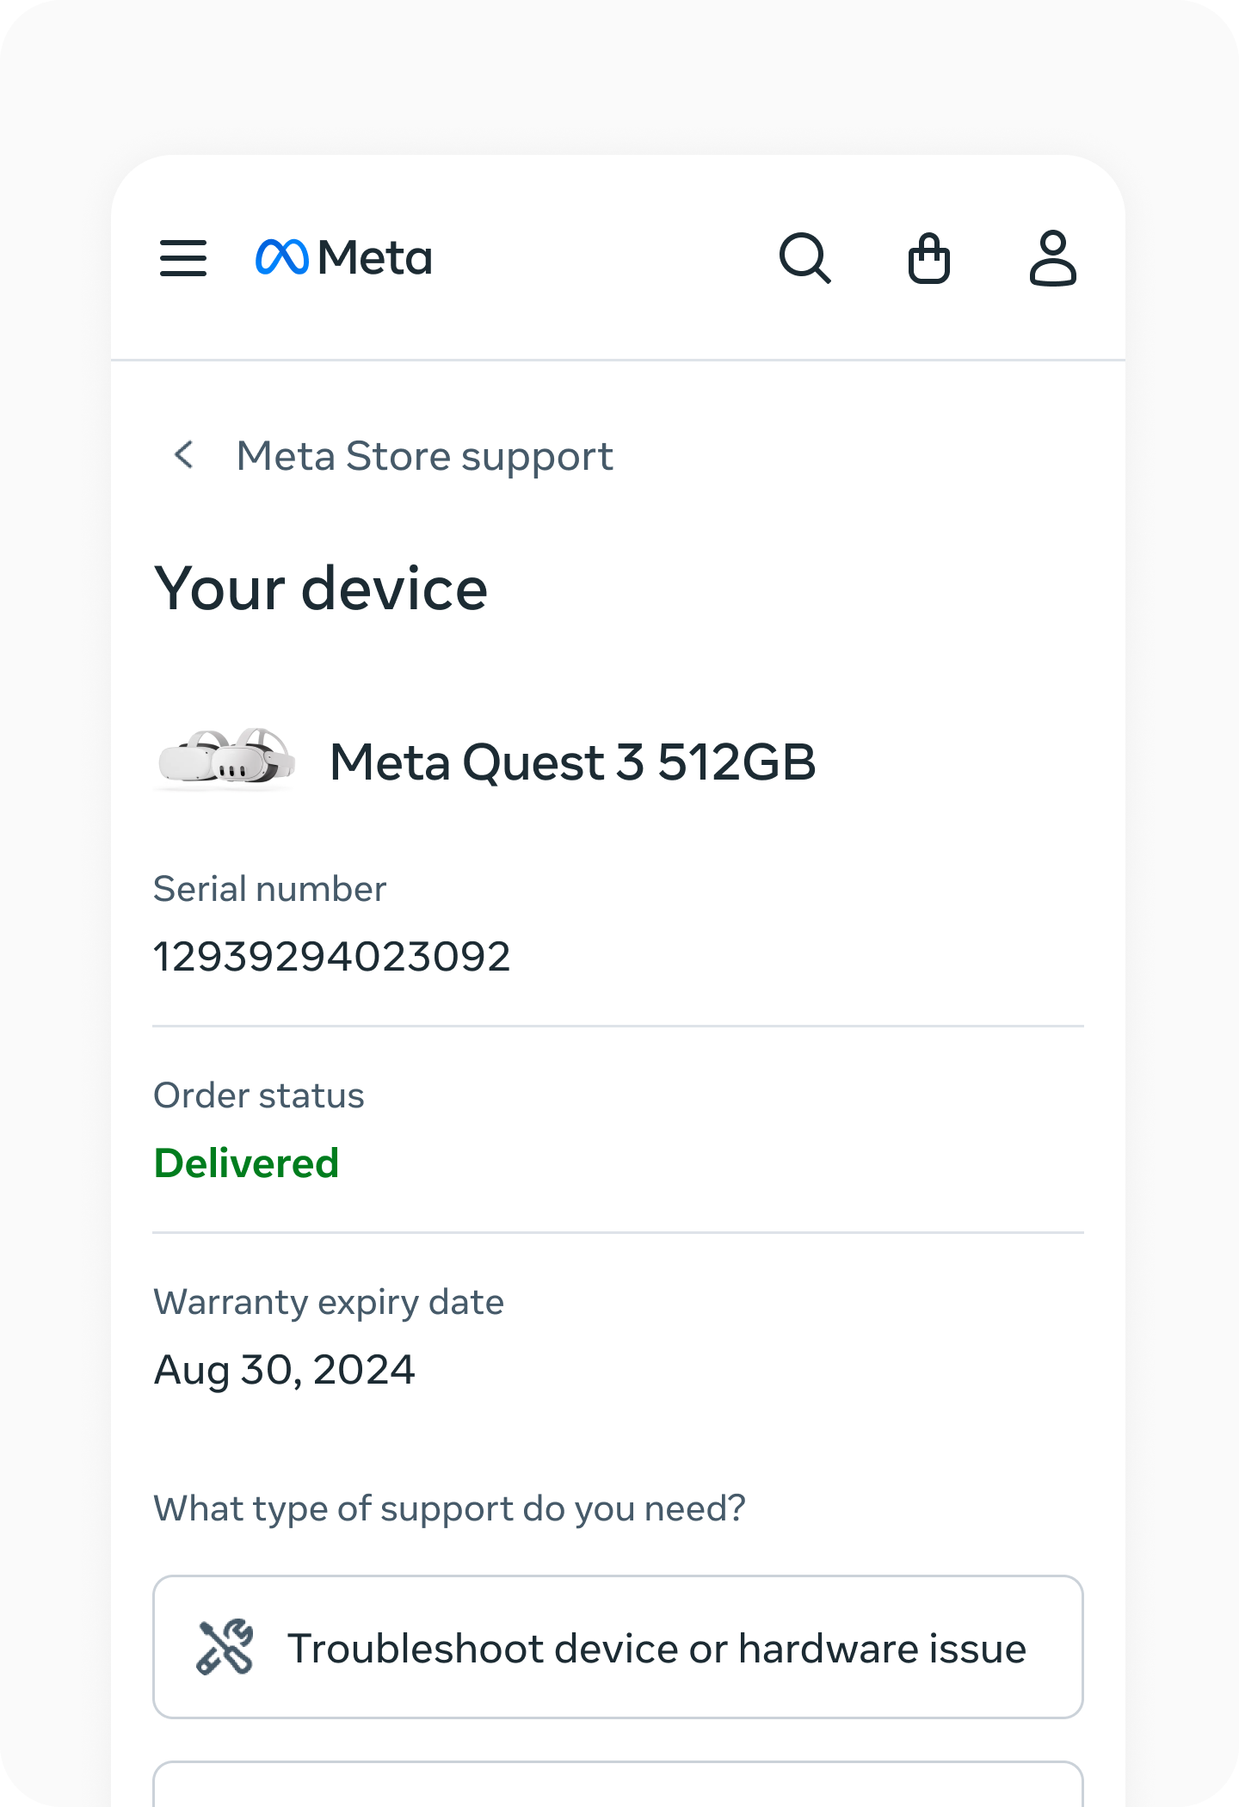The image size is (1239, 1807).
Task: Click the Meta Quest 3 512GB title
Action: [572, 762]
